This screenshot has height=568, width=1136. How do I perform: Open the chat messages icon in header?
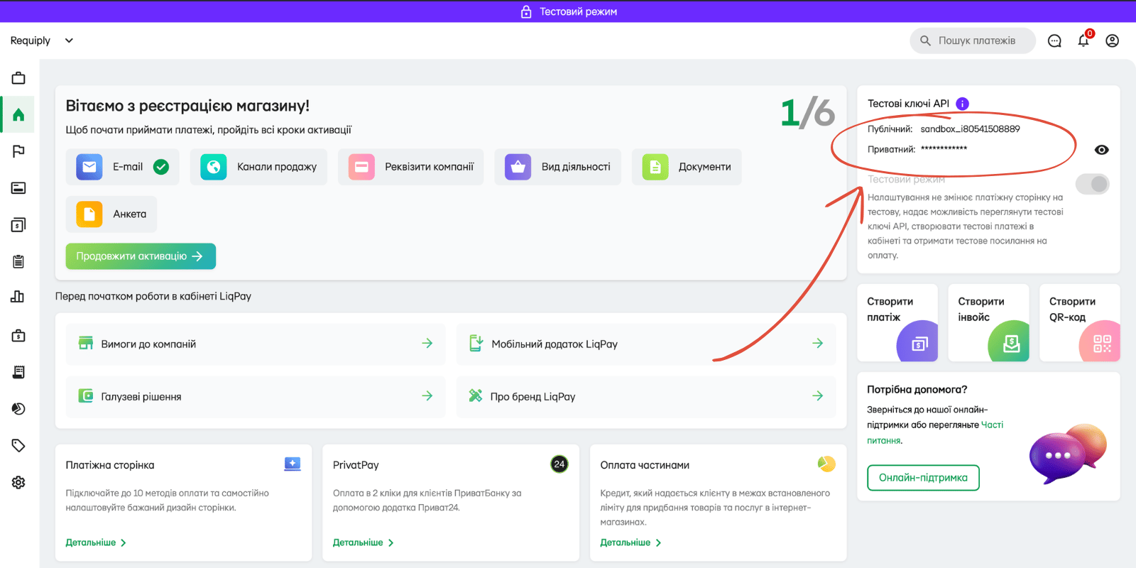[1055, 41]
